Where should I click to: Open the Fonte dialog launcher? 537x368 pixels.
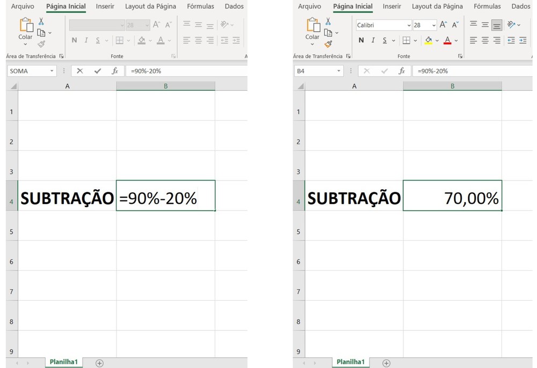[460, 55]
